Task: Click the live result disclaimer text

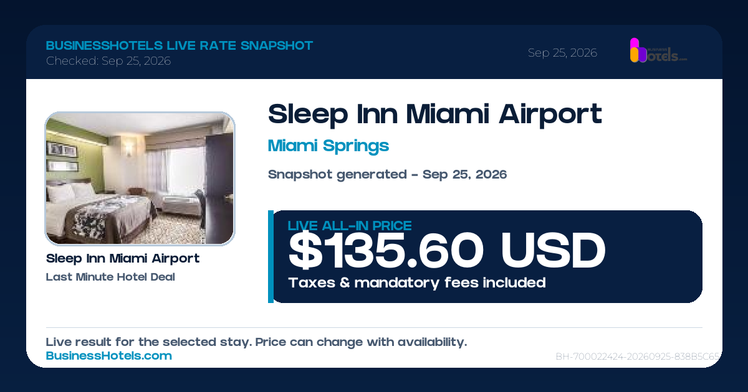Action: tap(256, 342)
